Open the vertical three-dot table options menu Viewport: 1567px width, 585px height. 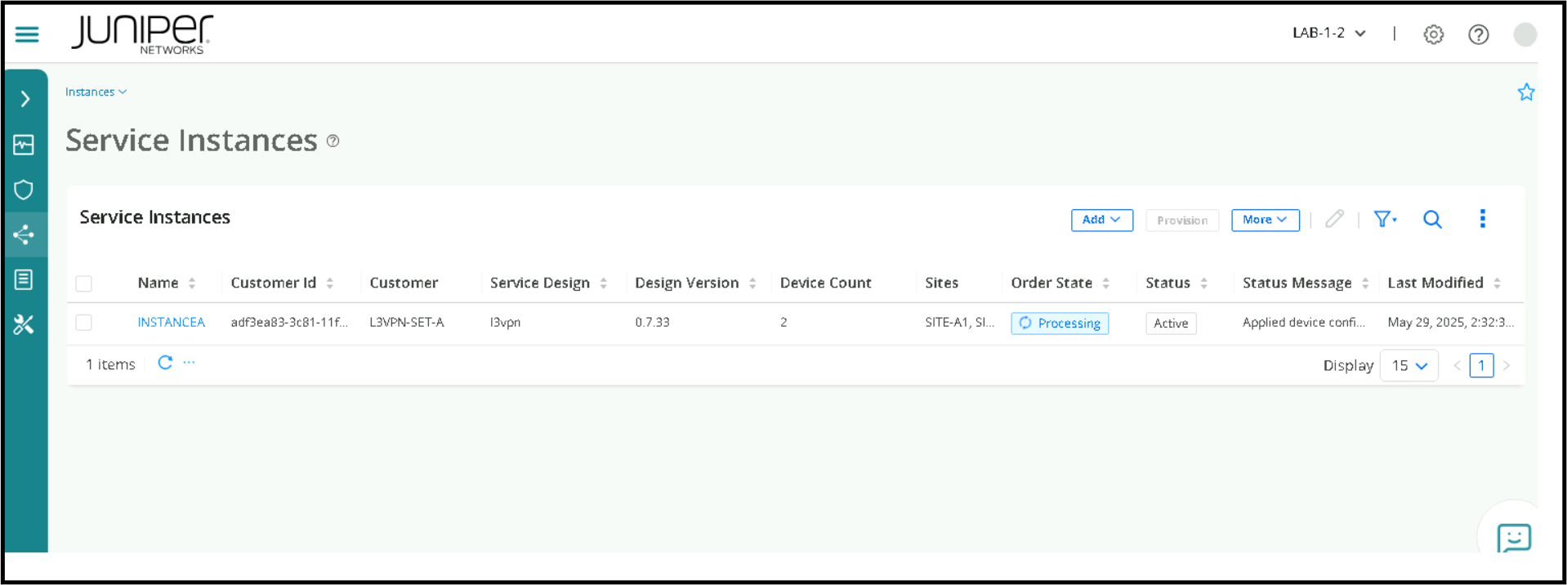click(x=1482, y=219)
